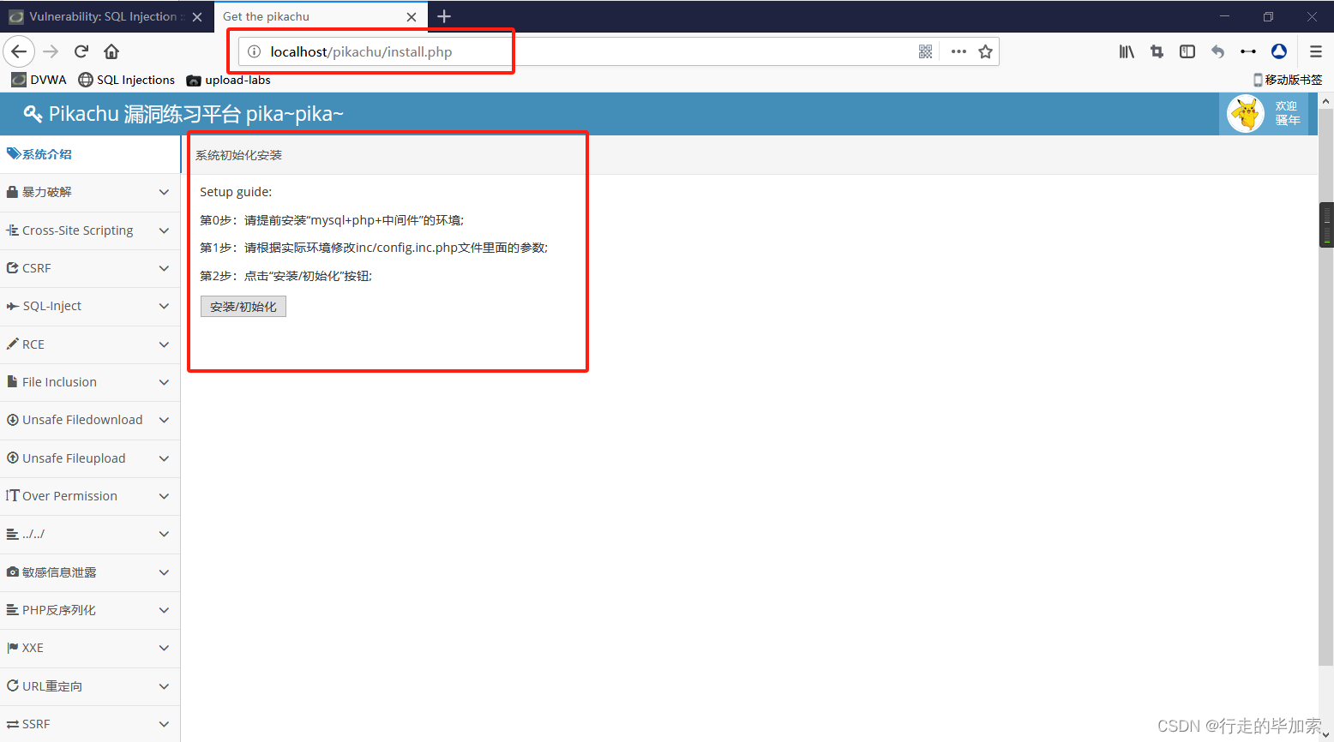Expand the RCE section chevron
Screen dimensions: 1334x742
click(x=164, y=344)
